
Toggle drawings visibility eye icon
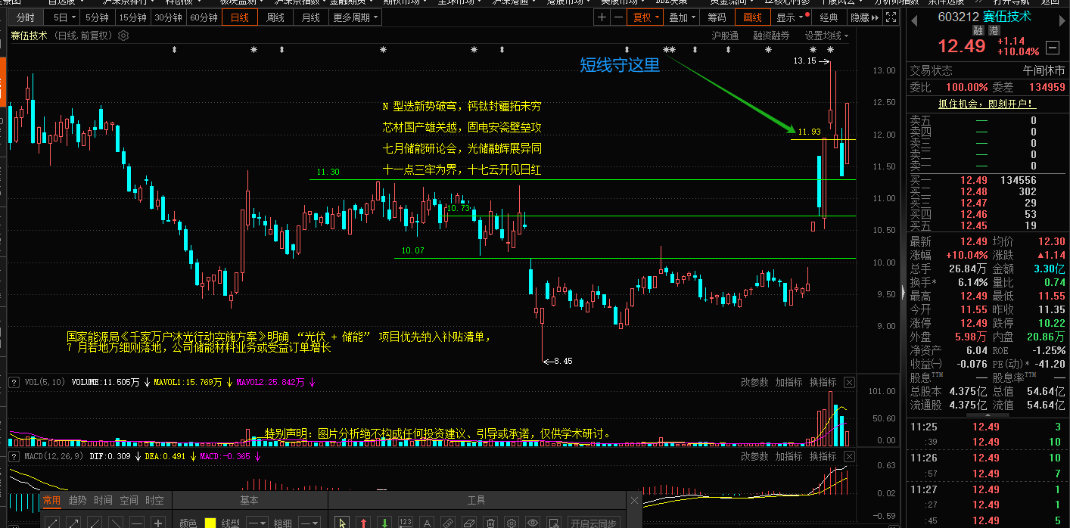pyautogui.click(x=533, y=522)
